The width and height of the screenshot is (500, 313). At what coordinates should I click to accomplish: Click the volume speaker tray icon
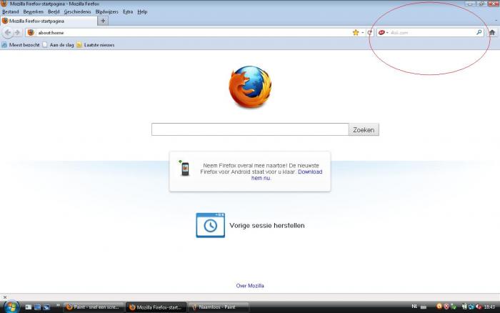pyautogui.click(x=479, y=307)
